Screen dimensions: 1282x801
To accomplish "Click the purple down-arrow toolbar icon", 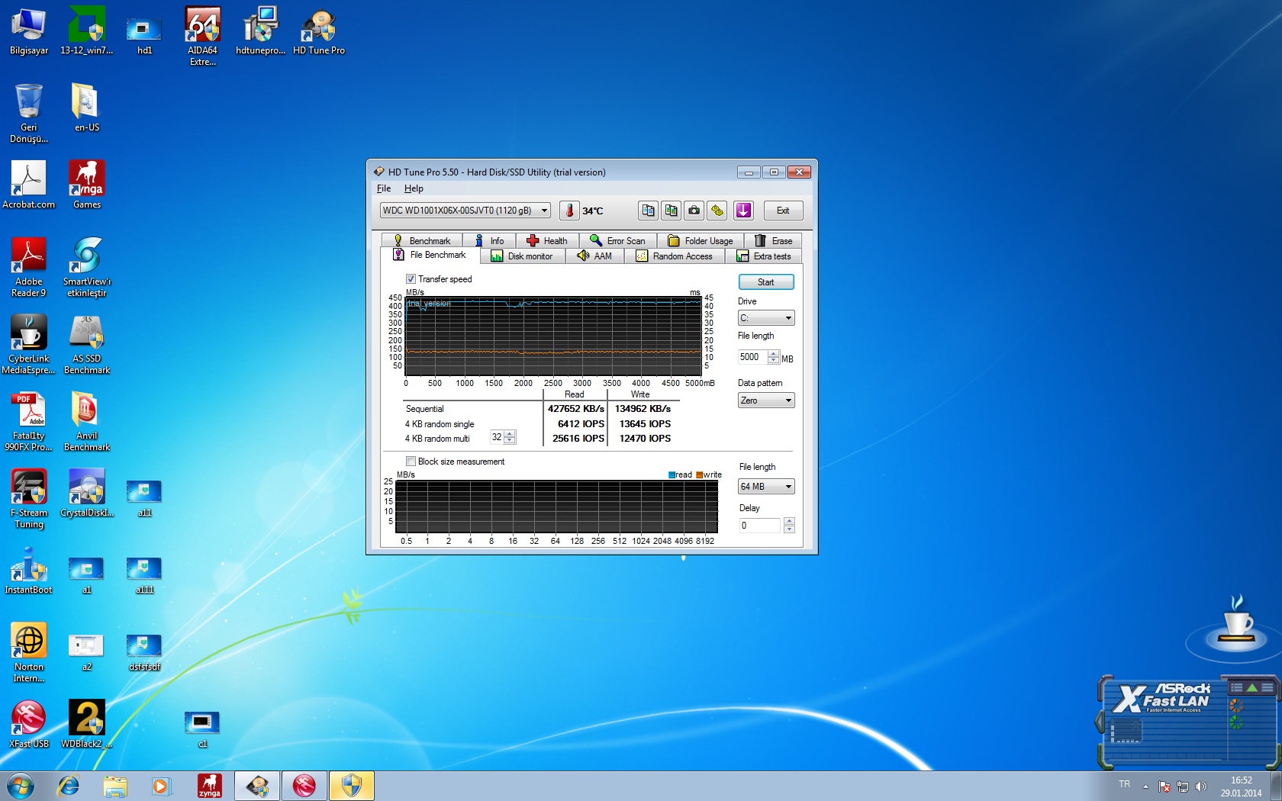I will point(743,211).
